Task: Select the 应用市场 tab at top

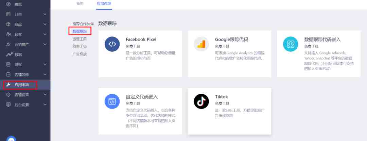Action: 104,3
